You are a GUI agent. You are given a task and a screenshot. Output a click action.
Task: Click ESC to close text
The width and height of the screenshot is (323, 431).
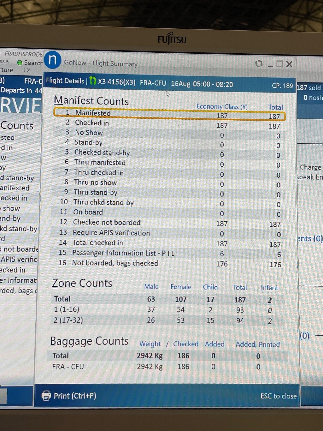click(x=278, y=396)
